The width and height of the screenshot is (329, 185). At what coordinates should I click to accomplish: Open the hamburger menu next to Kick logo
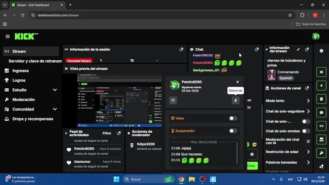pyautogui.click(x=8, y=36)
